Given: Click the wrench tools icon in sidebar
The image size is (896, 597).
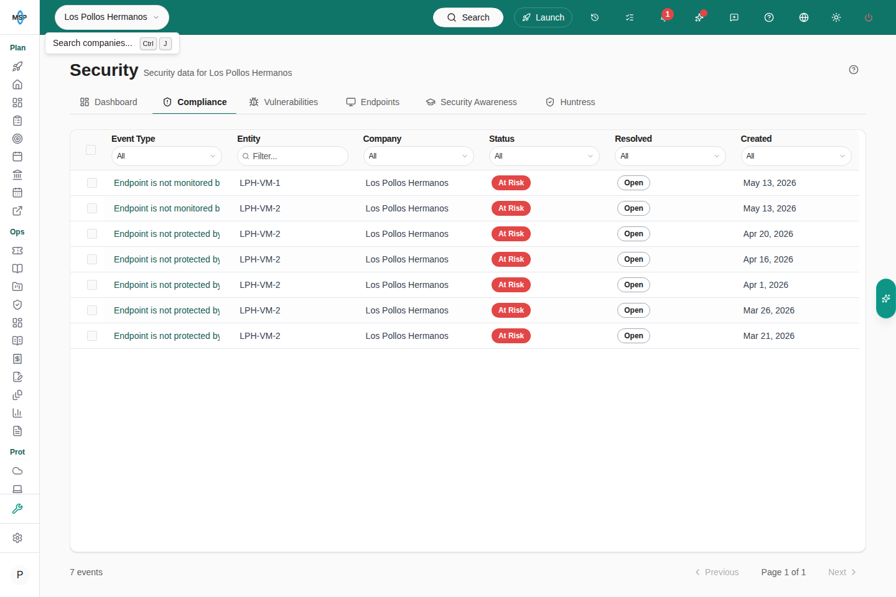Looking at the screenshot, I should (17, 509).
